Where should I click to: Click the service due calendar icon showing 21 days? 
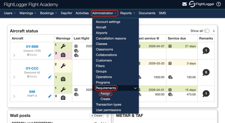pos(170,46)
